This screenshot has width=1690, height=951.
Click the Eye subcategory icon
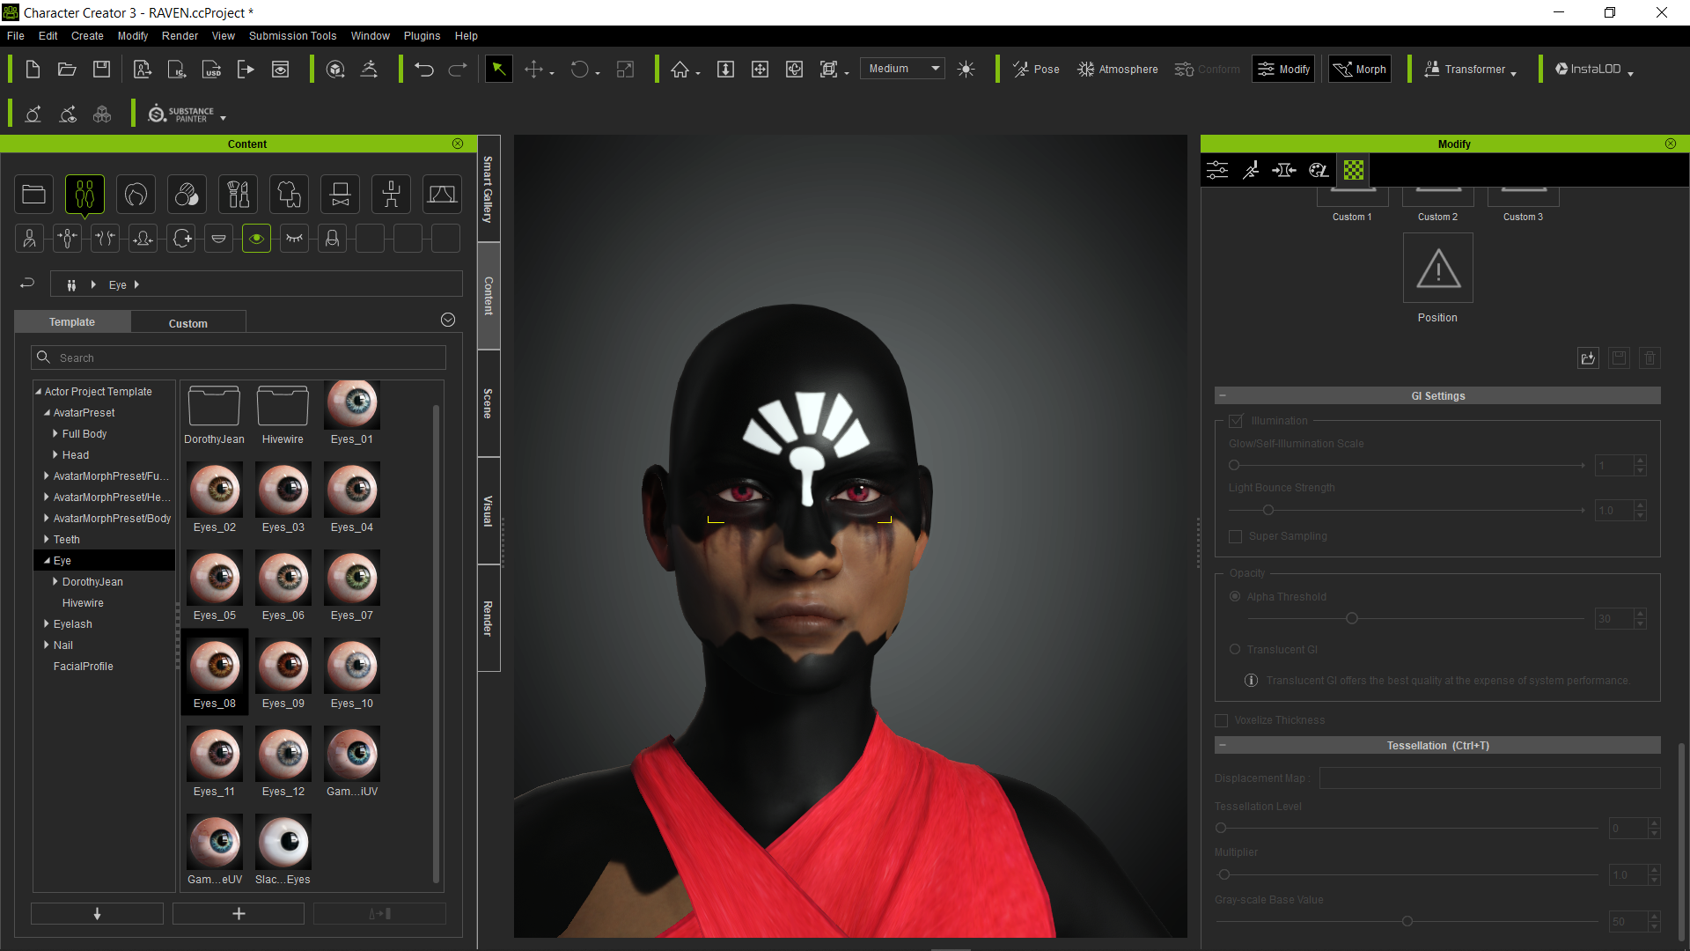coord(256,239)
